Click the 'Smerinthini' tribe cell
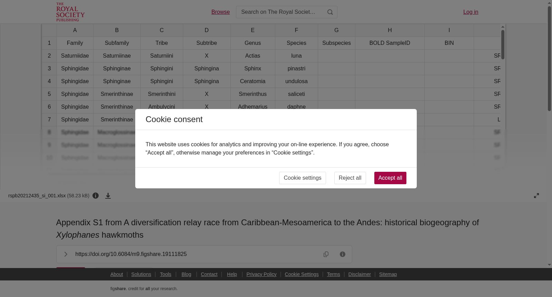 click(x=161, y=94)
